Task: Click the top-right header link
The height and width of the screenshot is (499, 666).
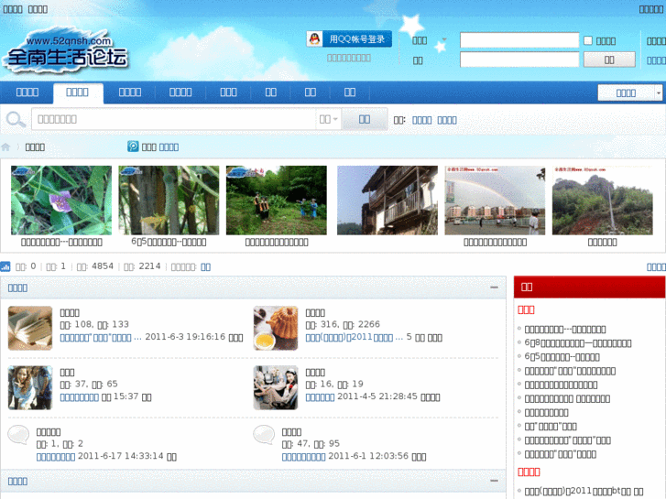Action: 650,9
